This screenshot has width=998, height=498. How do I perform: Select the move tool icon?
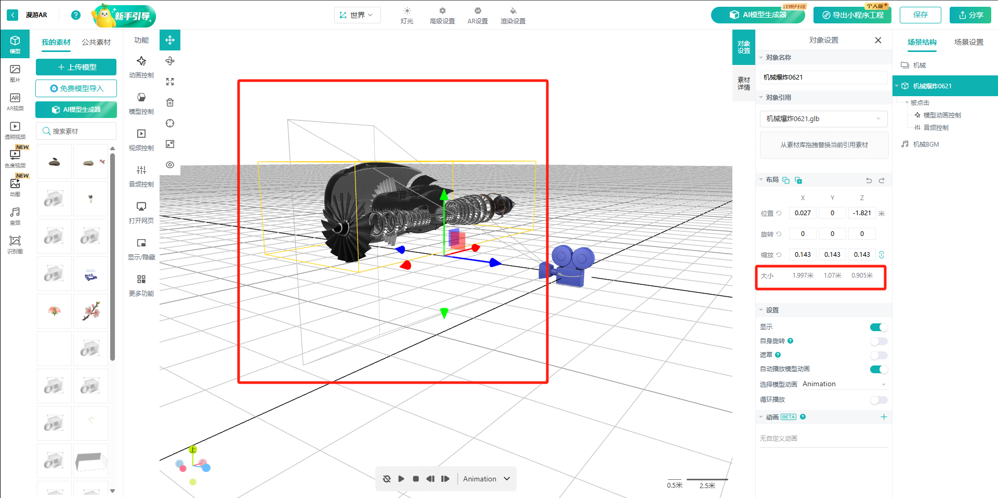[170, 40]
